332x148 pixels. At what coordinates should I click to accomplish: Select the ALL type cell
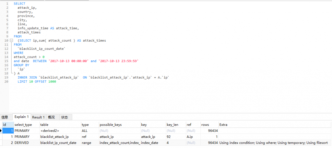(90, 131)
